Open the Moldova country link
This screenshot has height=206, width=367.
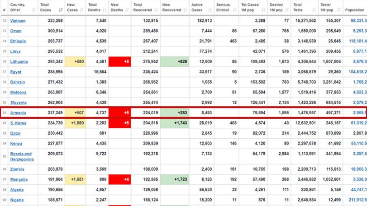[x=18, y=92]
